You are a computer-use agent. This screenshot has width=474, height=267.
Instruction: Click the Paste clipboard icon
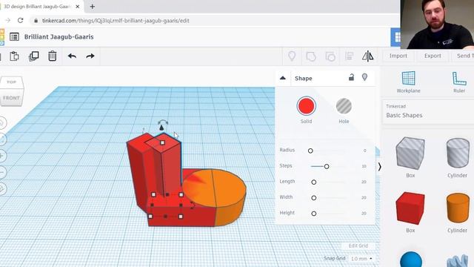(14, 56)
